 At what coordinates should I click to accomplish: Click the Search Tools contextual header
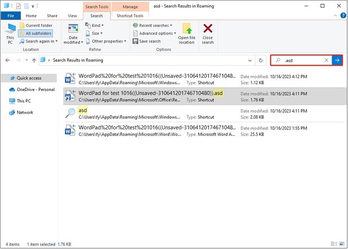pyautogui.click(x=97, y=7)
